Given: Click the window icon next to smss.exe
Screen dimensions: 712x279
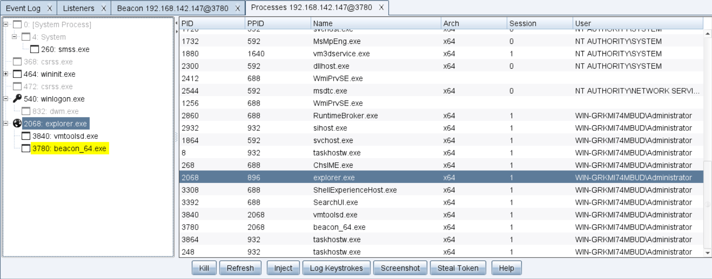Looking at the screenshot, I should pyautogui.click(x=35, y=49).
